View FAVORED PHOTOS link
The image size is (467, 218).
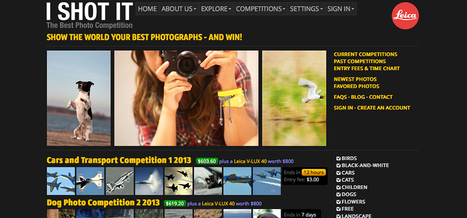(356, 87)
